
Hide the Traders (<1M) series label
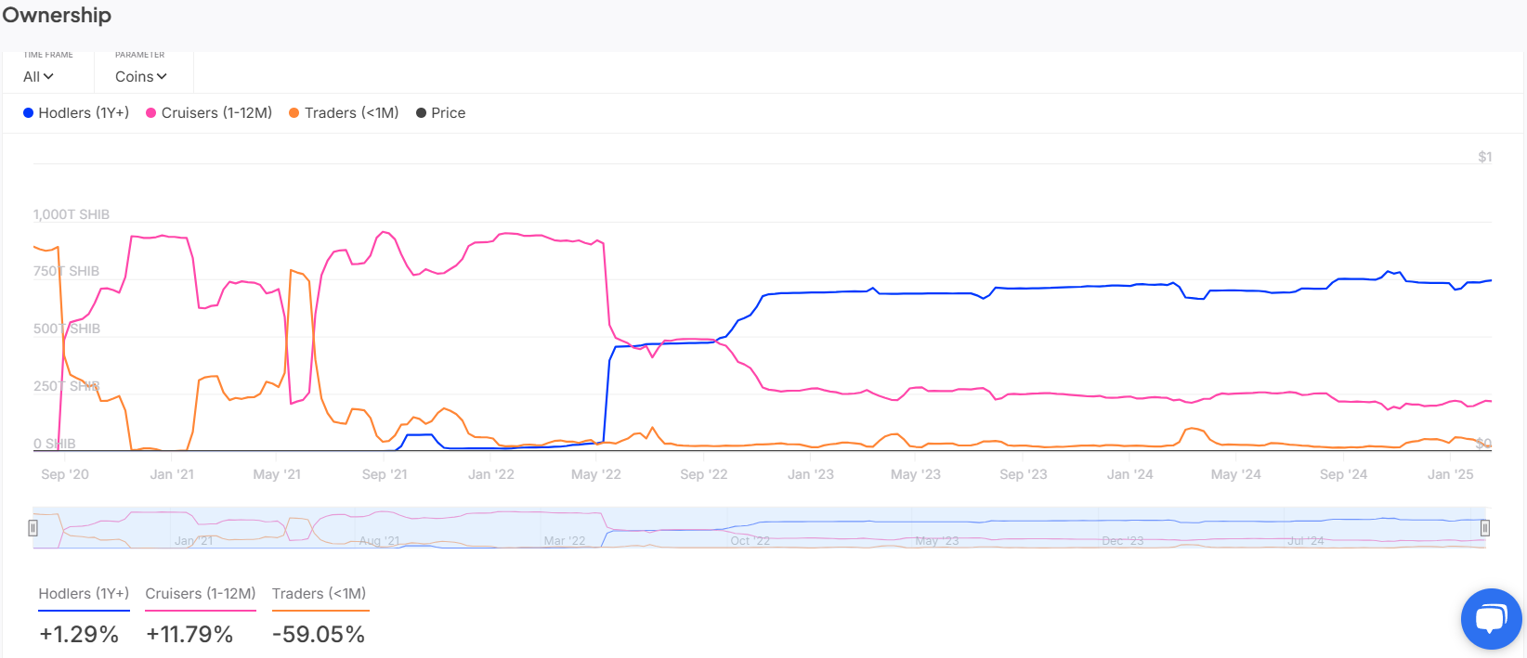pyautogui.click(x=351, y=113)
